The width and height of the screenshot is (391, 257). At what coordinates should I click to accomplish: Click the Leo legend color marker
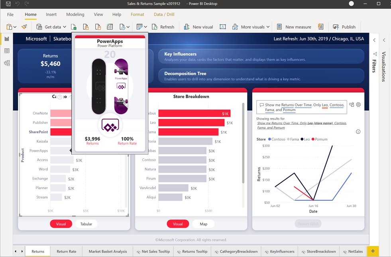(302, 139)
